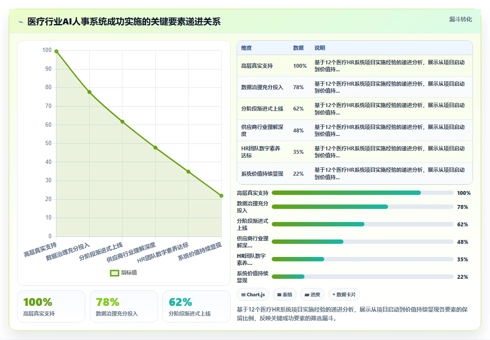Click the chart point for 供应商行业理解深度
This screenshot has width=490, height=340.
coord(155,148)
